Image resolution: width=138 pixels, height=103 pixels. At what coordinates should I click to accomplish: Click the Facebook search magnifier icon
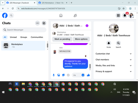[11, 15]
